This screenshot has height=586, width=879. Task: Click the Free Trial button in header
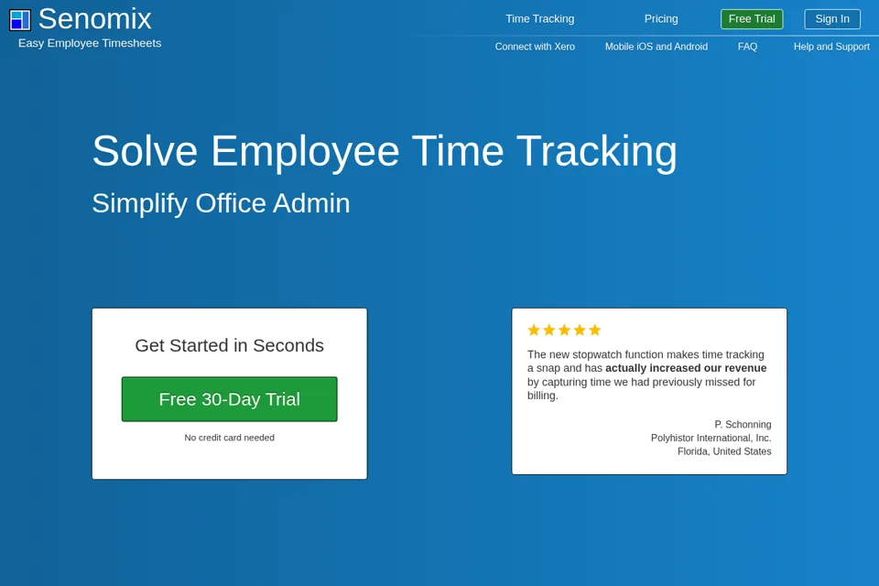(x=752, y=19)
